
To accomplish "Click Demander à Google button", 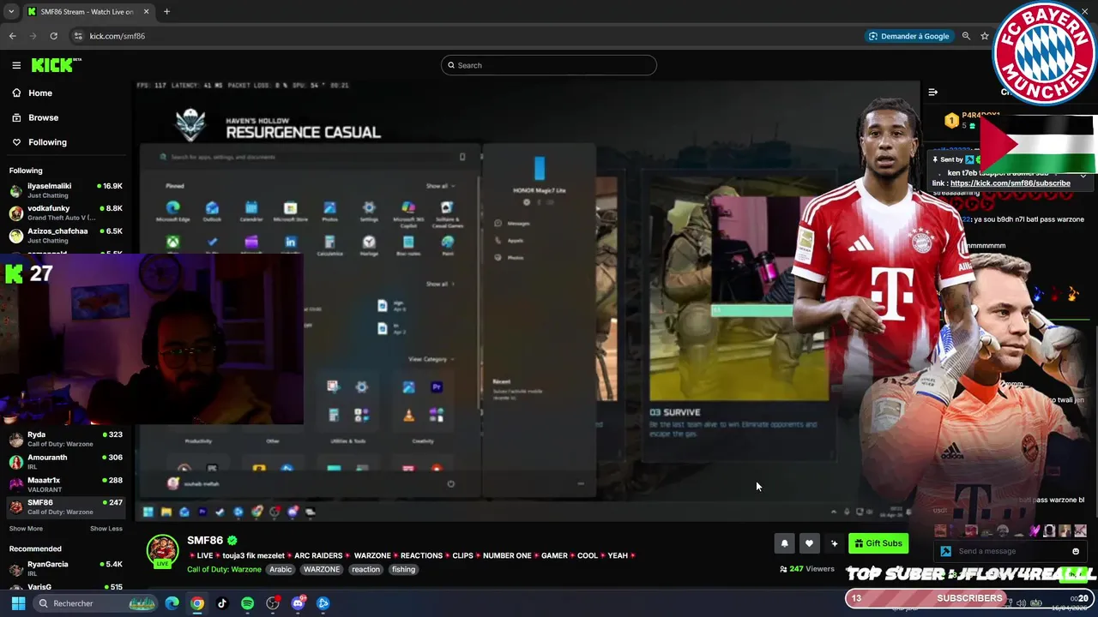I will (x=908, y=36).
